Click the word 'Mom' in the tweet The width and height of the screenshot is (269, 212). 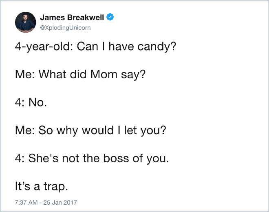coord(104,75)
